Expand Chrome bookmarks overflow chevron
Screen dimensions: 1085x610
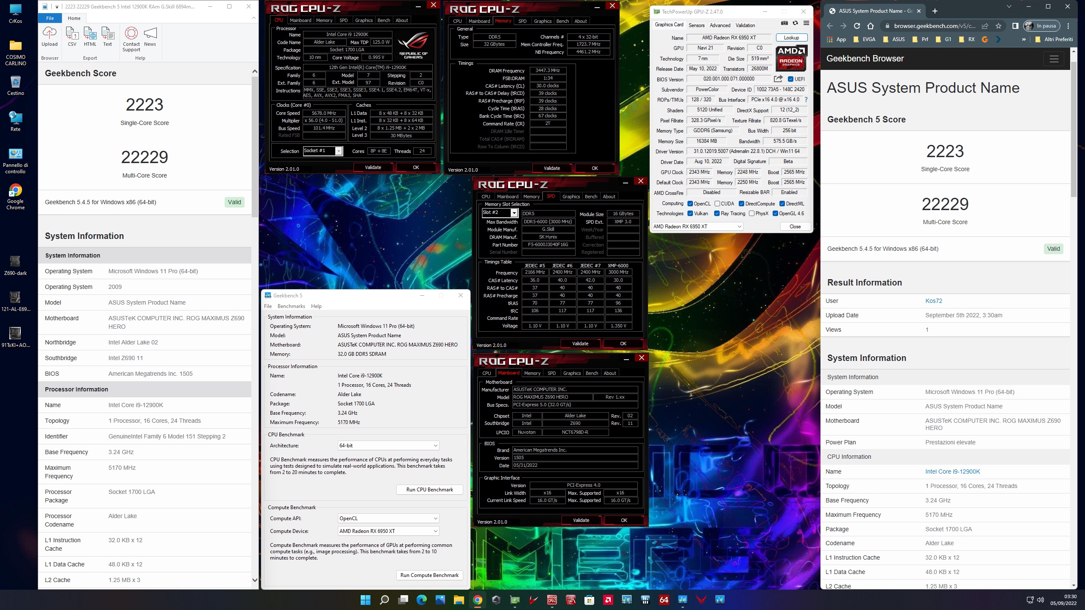tap(1024, 39)
